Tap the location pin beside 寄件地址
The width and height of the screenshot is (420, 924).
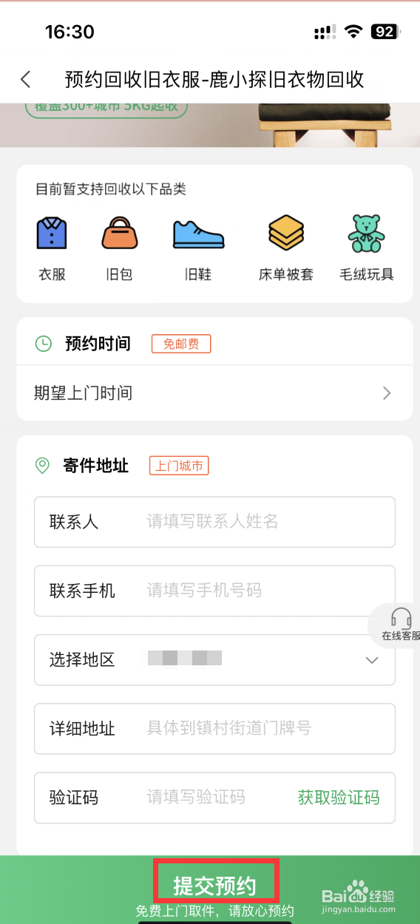pos(43,466)
